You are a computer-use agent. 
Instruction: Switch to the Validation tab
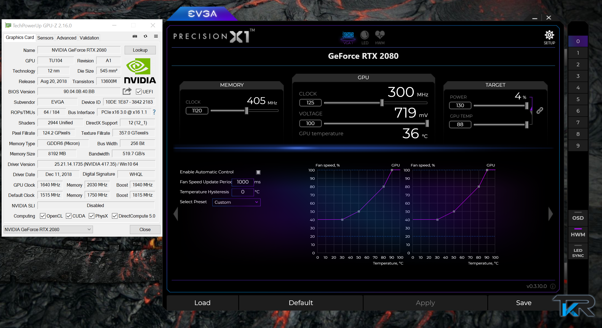[x=89, y=38]
